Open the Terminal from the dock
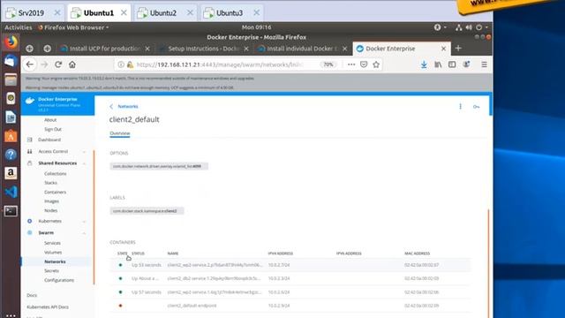 point(11,211)
